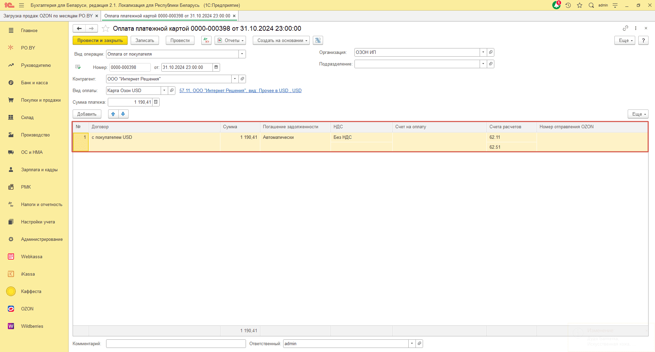Select the Автоматически debt repayment cell

[x=295, y=142]
